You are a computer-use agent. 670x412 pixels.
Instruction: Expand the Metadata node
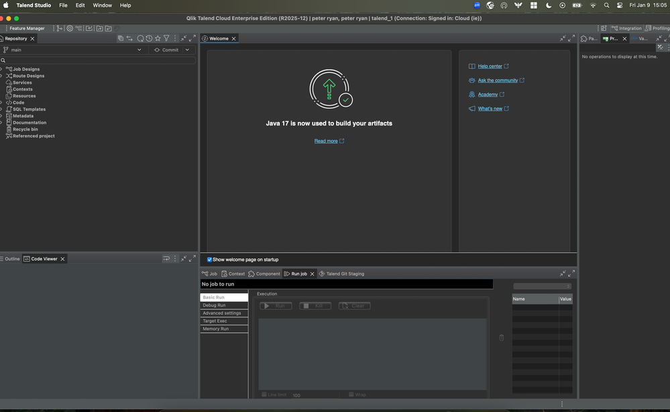click(1, 116)
